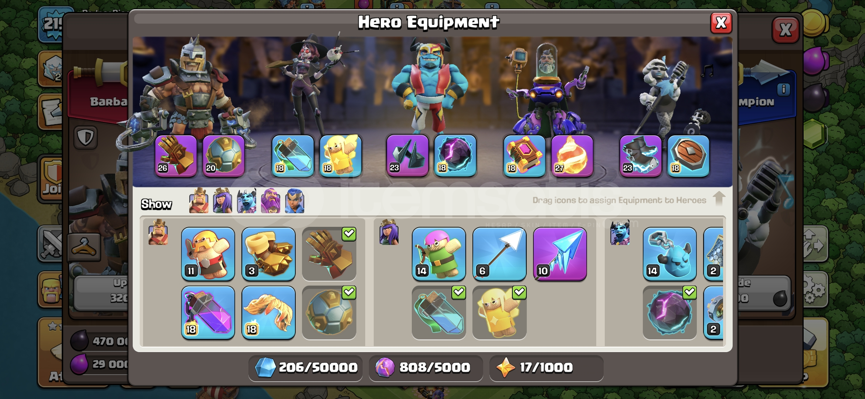Filter equipment by Grand Warden

click(x=271, y=201)
